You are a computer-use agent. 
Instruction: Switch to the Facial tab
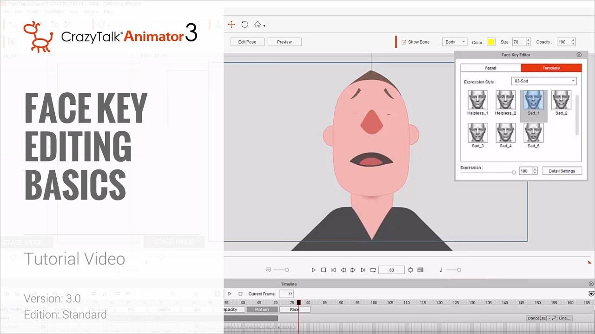pos(491,68)
